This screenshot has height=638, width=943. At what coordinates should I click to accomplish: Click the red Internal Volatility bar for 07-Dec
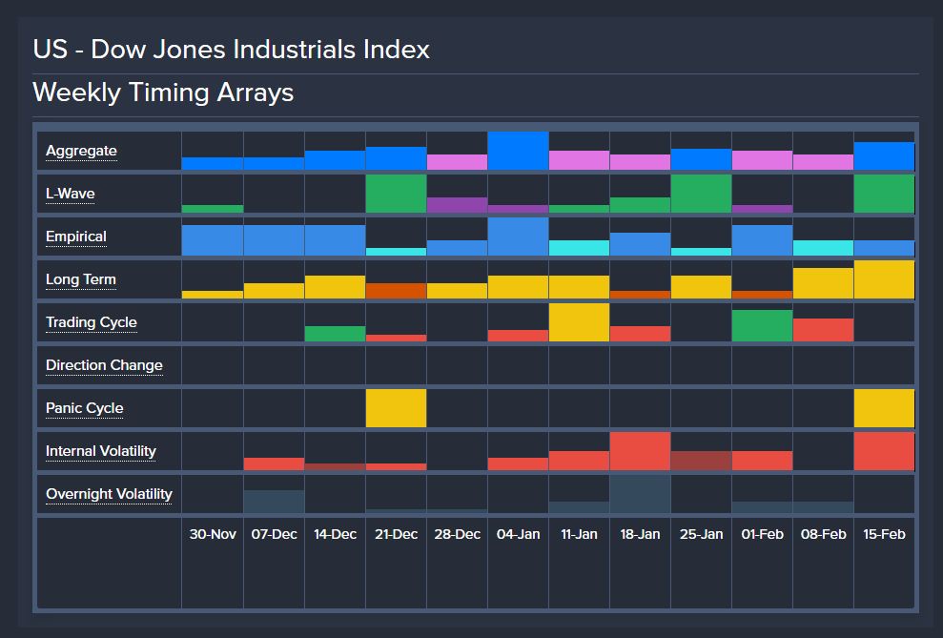[x=275, y=464]
